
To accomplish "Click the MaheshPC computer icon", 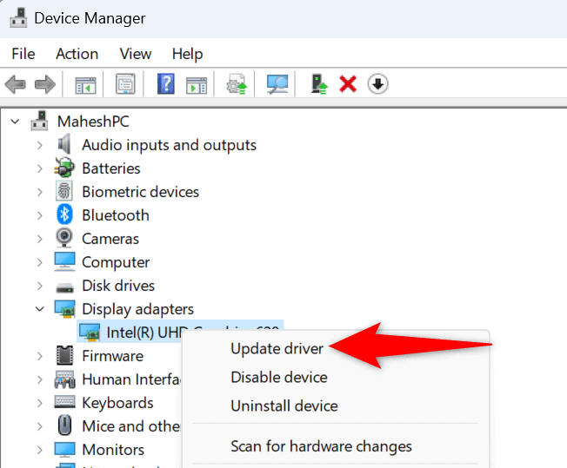I will pos(39,121).
